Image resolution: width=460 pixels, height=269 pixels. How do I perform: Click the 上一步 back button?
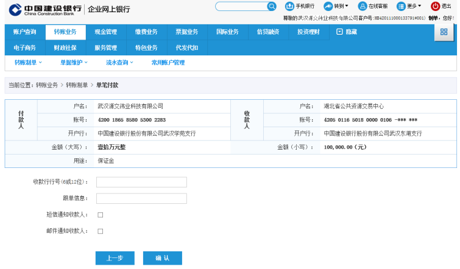(115, 258)
